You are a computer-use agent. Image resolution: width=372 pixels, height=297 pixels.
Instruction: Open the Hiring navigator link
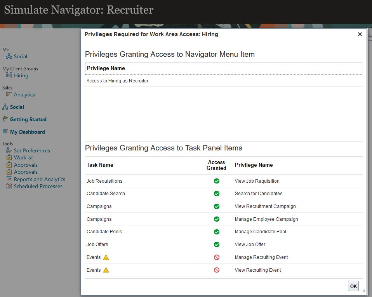(x=21, y=75)
